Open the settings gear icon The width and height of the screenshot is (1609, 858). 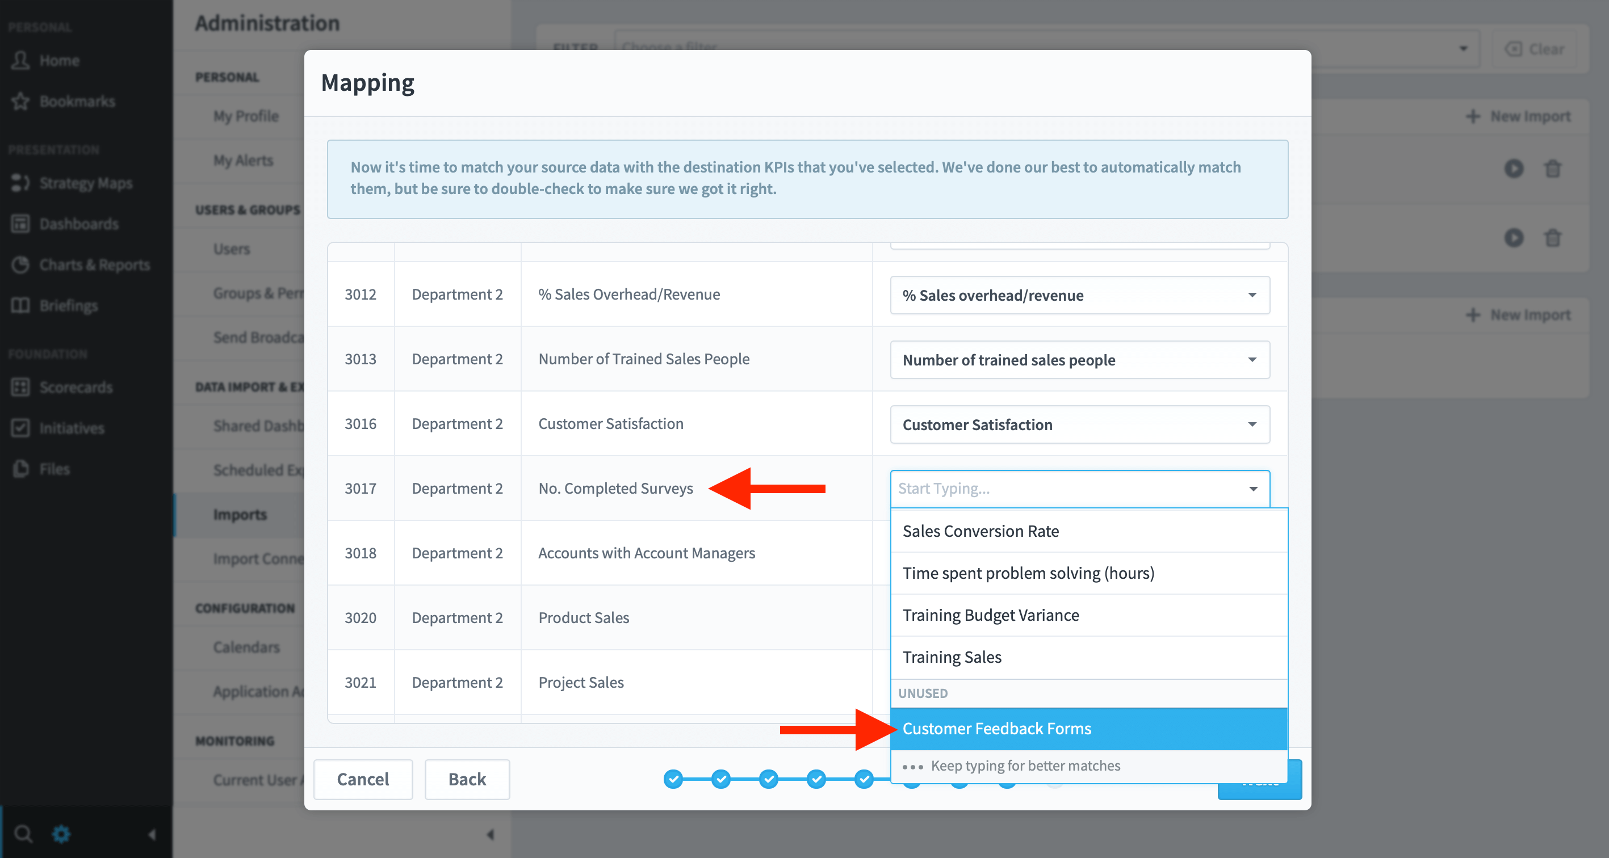click(x=61, y=833)
